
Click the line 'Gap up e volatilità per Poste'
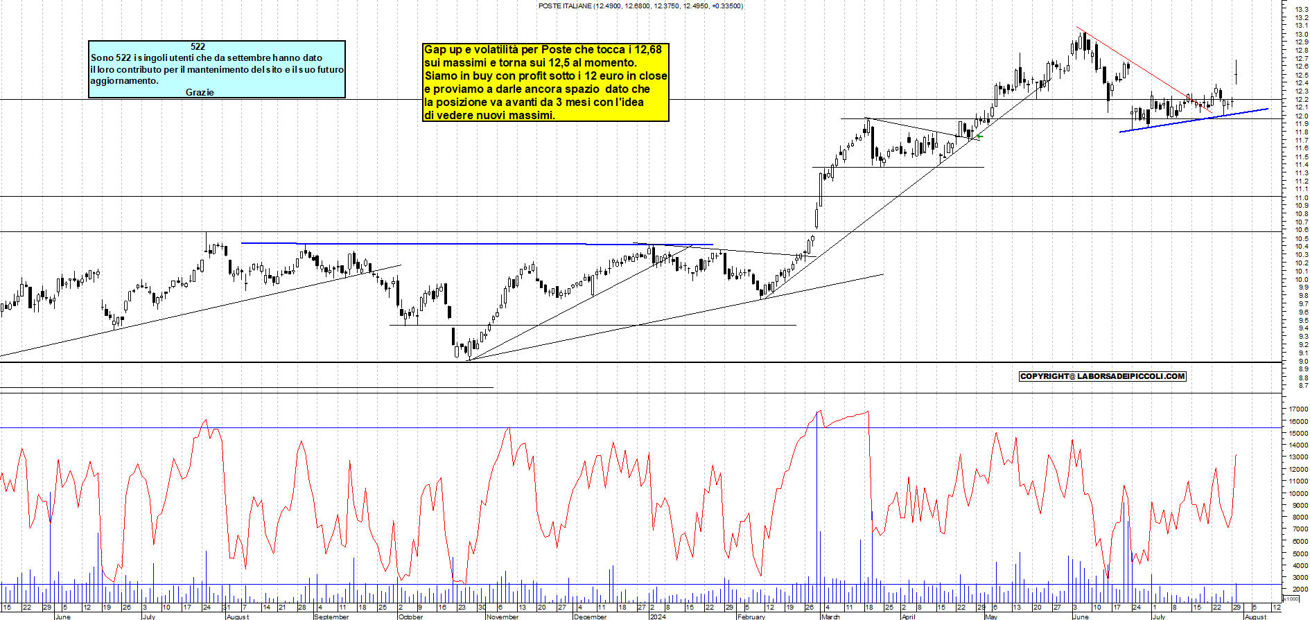(x=543, y=49)
